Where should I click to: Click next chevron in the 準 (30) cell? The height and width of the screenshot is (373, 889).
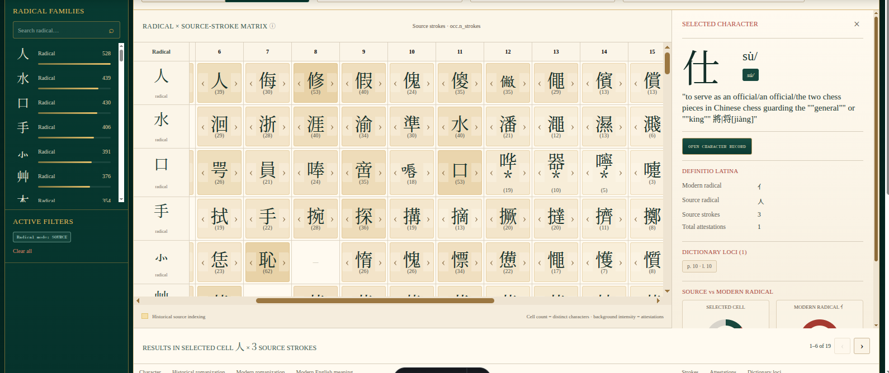428,127
